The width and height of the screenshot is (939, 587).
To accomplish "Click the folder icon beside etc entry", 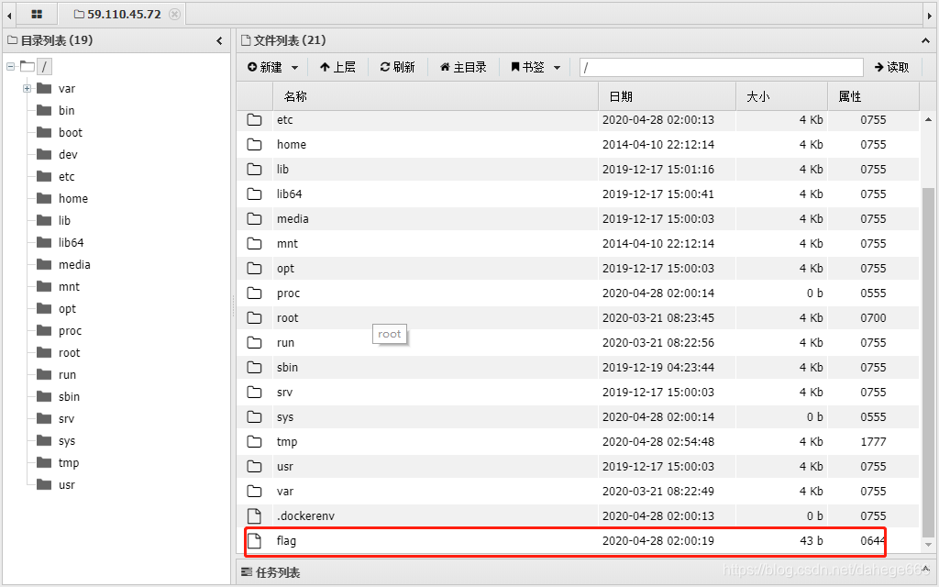I will [x=254, y=119].
